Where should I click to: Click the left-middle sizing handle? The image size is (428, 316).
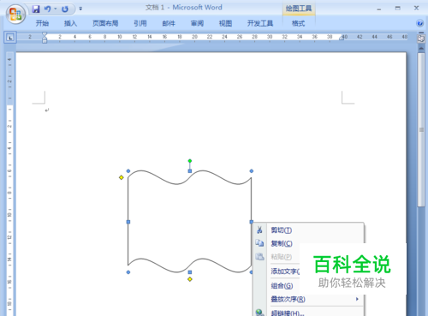(128, 222)
